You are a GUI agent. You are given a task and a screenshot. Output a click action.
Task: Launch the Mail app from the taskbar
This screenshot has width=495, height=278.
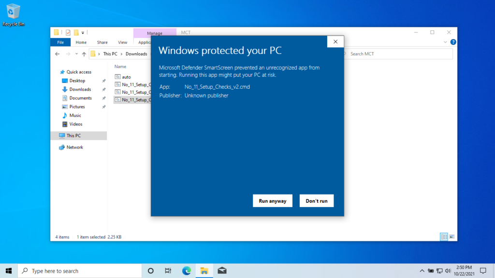pyautogui.click(x=222, y=270)
